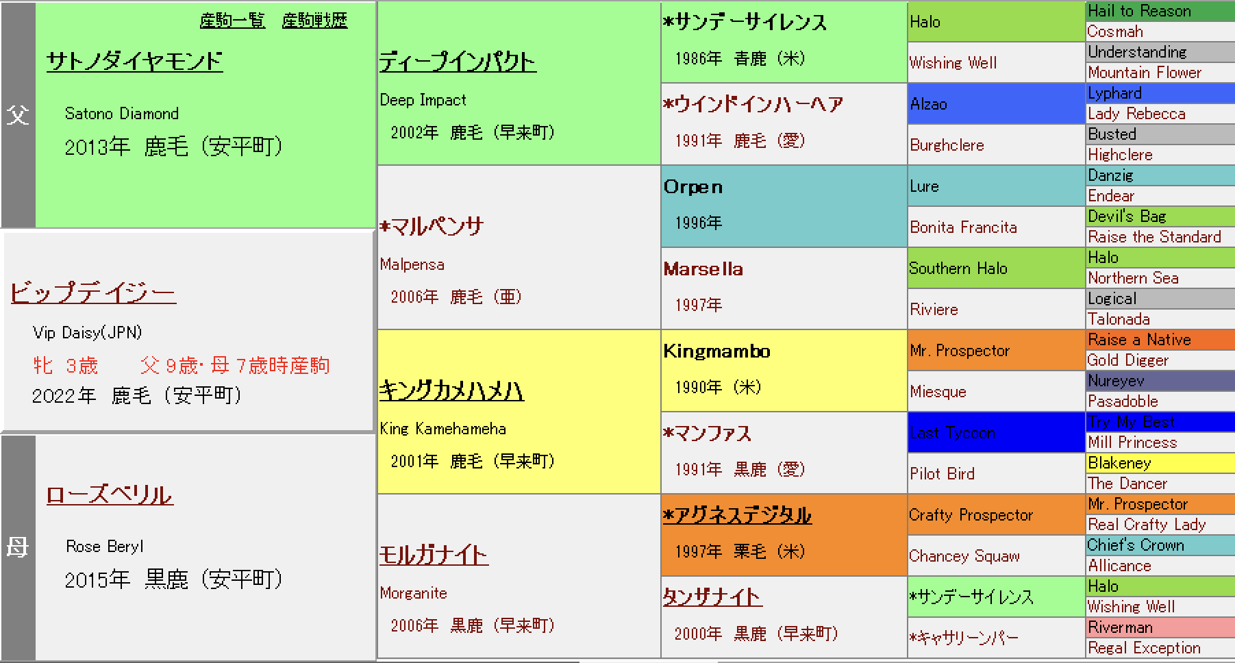This screenshot has width=1235, height=663.
Task: Click ディープインパクト in the pedigree
Action: point(458,62)
